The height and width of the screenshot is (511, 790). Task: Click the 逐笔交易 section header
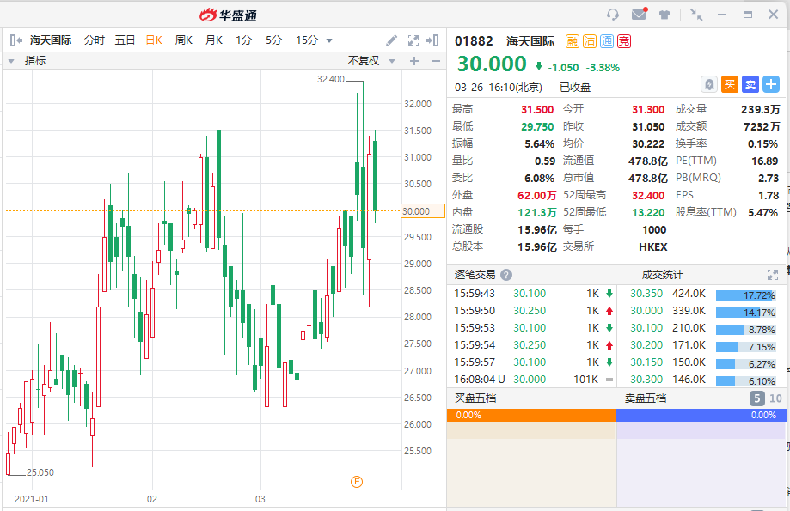coord(475,275)
